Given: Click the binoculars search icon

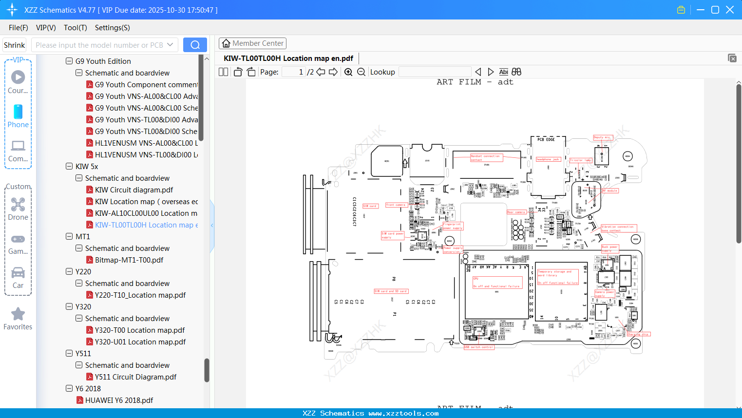Looking at the screenshot, I should tap(516, 72).
